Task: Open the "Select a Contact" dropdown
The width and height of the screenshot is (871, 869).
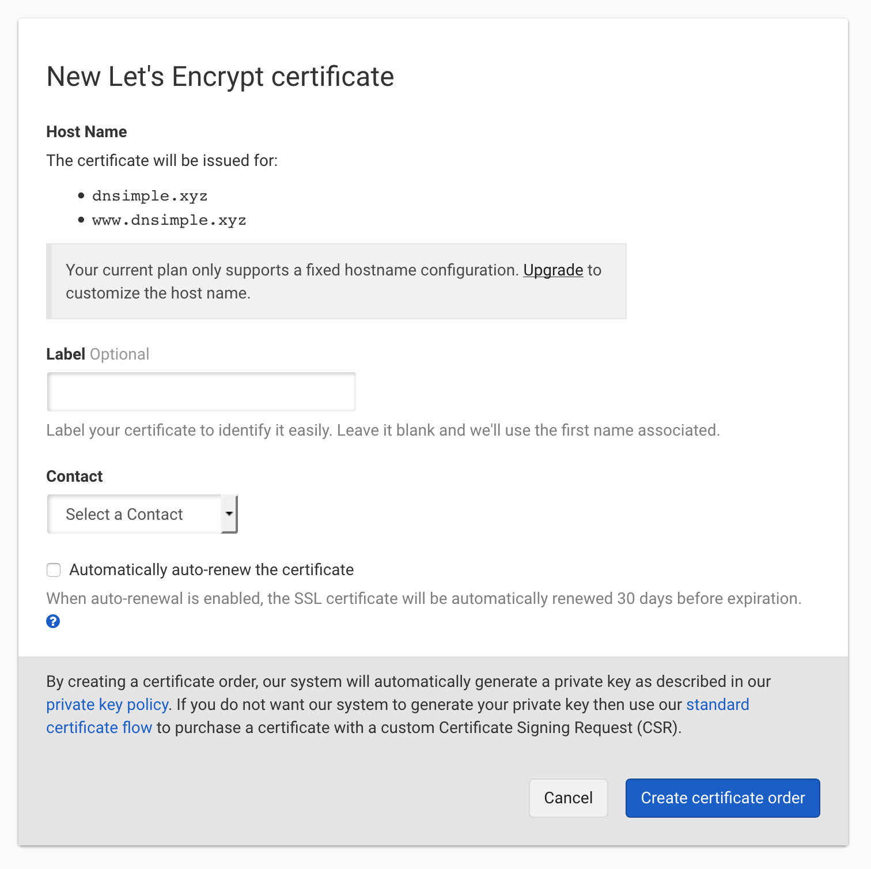Action: (x=135, y=514)
